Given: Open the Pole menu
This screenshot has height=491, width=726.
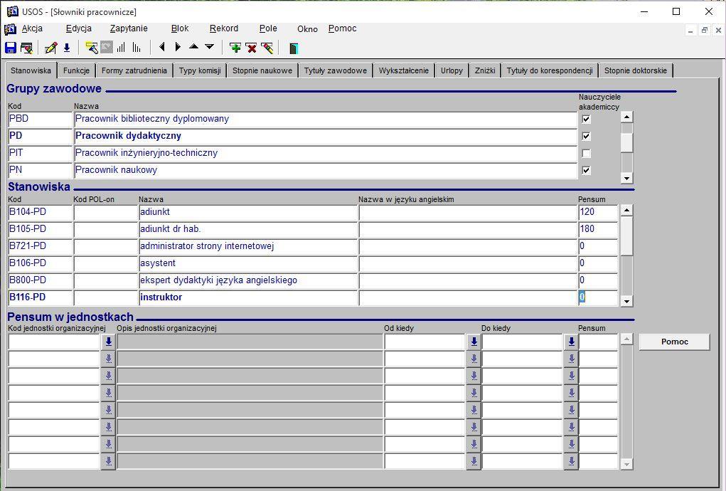Looking at the screenshot, I should [x=268, y=28].
